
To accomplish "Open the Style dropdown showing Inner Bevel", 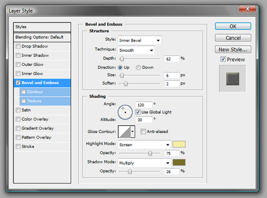I will pos(140,40).
